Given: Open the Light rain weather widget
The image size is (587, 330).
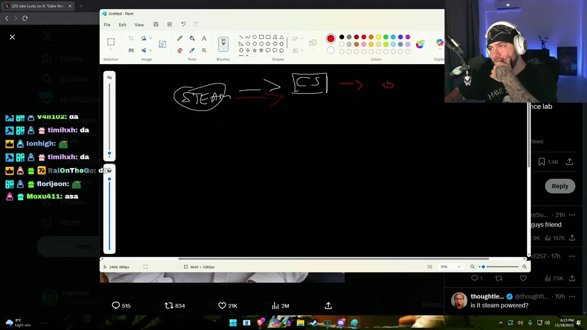Looking at the screenshot, I should 18,323.
